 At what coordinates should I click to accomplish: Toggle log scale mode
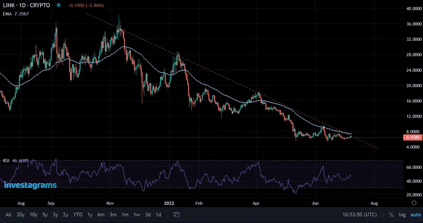click(402, 215)
